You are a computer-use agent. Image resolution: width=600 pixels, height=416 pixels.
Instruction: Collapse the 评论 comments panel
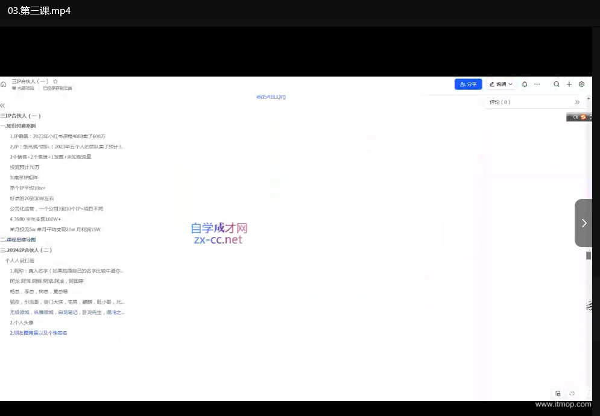coord(577,102)
